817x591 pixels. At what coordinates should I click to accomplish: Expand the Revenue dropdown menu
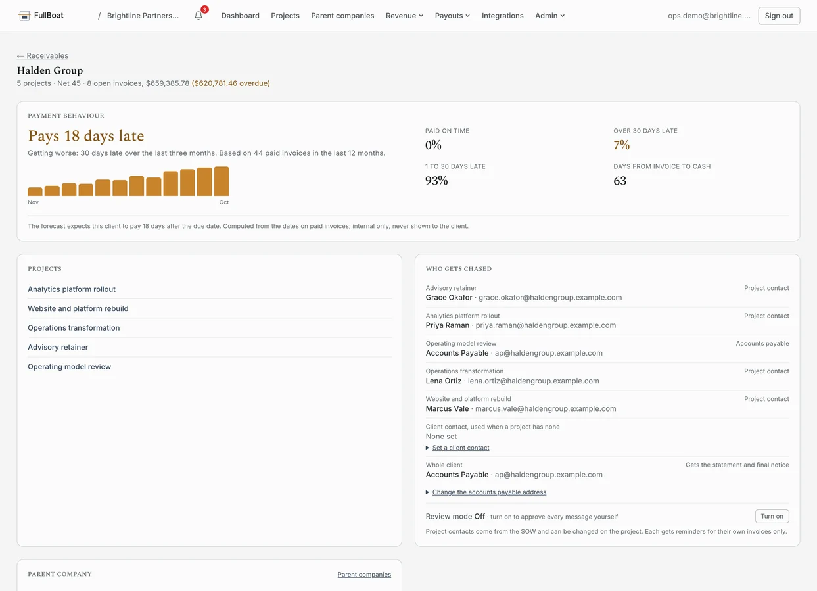[x=404, y=16]
